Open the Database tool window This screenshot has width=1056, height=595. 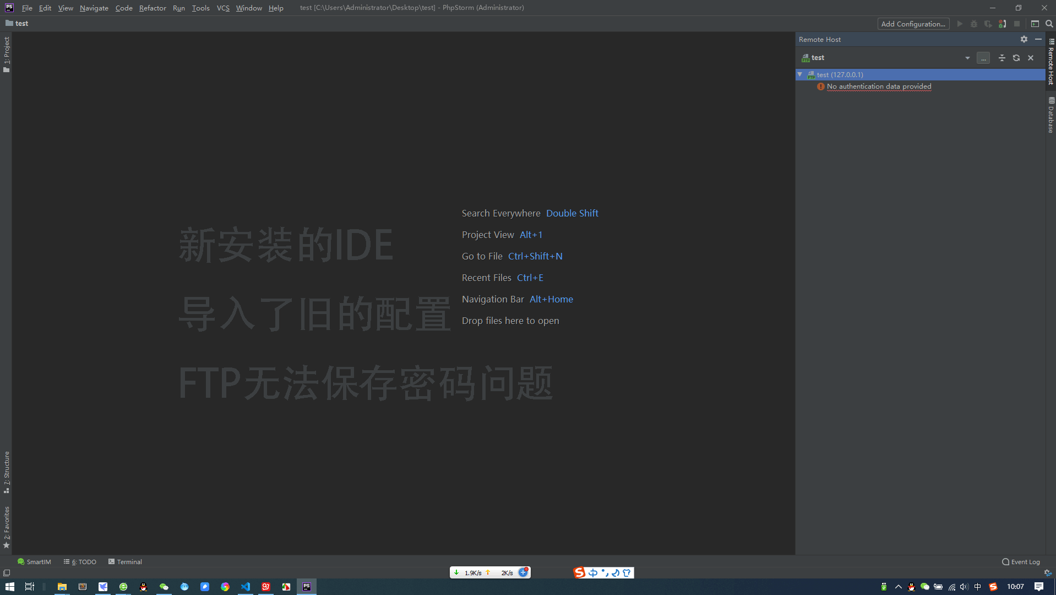1050,114
